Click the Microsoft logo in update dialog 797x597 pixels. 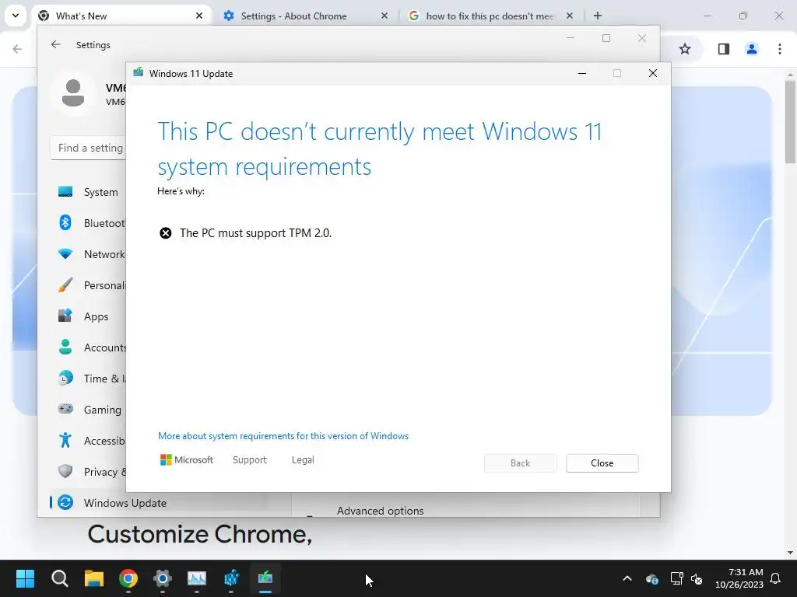click(x=187, y=460)
